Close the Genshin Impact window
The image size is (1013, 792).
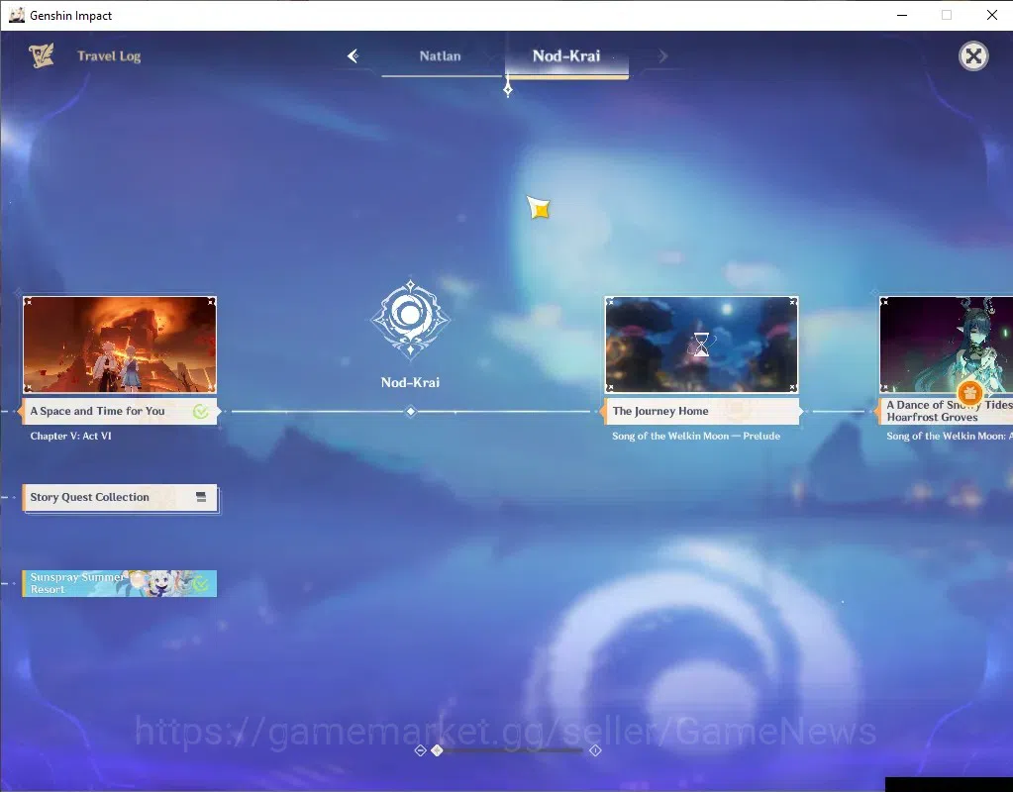[991, 15]
